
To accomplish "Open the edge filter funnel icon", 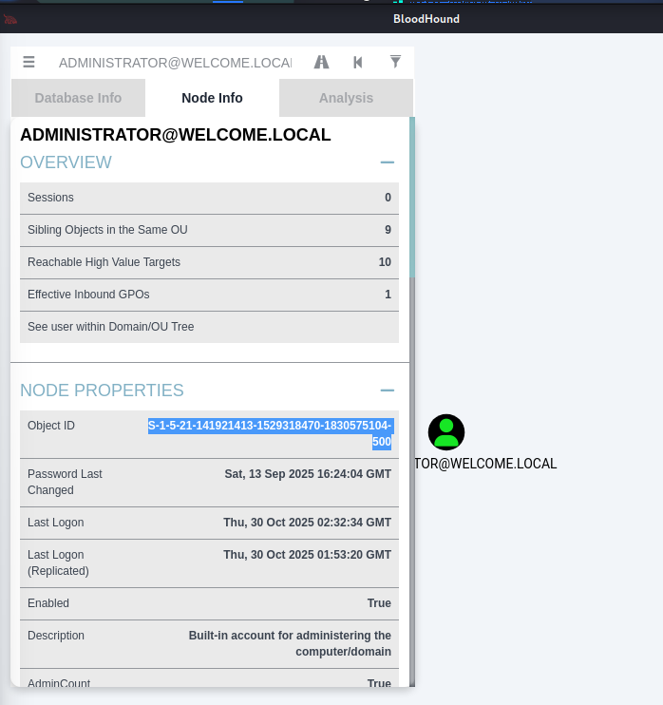I will pyautogui.click(x=395, y=62).
